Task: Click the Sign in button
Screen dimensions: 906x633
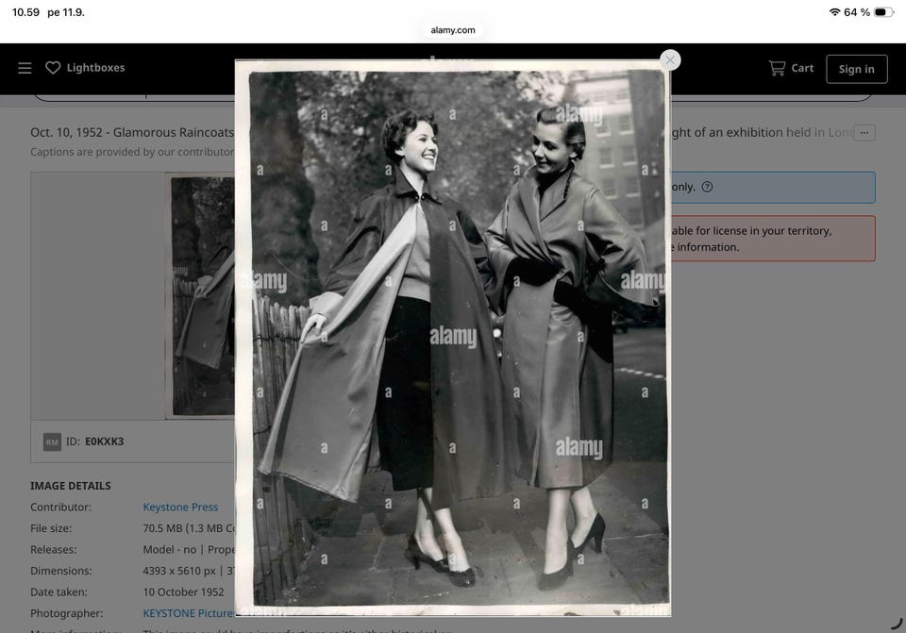Action: pos(856,69)
